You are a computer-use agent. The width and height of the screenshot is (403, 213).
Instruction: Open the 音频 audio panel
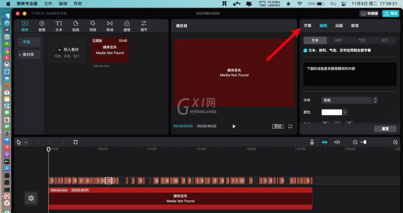tap(42, 26)
